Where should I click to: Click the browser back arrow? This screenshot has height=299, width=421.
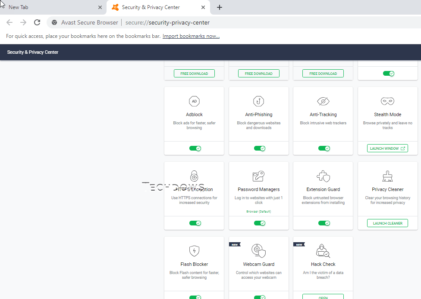point(9,22)
